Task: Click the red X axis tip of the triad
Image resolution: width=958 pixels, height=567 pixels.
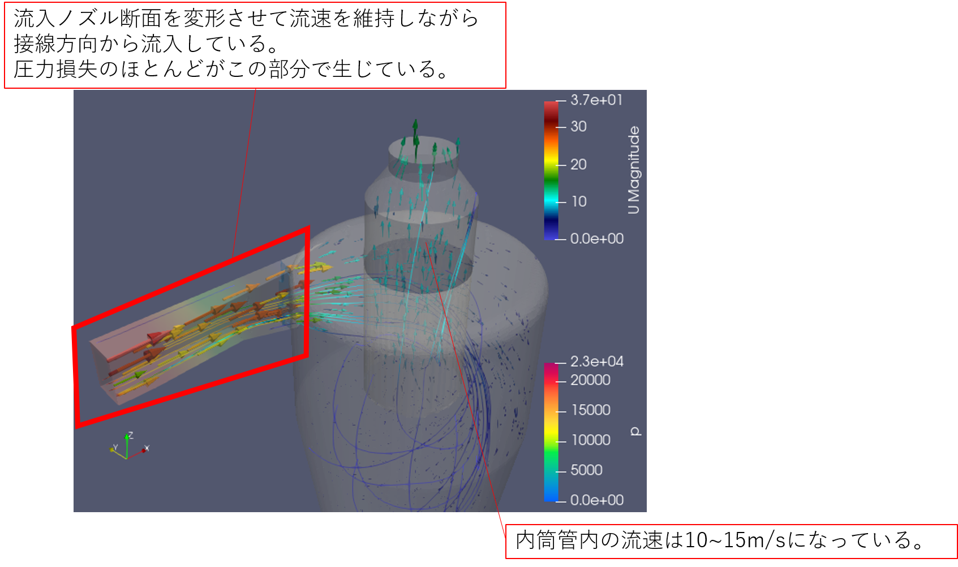Action: coord(145,449)
